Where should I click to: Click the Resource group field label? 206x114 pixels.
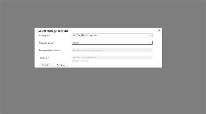[46, 43]
